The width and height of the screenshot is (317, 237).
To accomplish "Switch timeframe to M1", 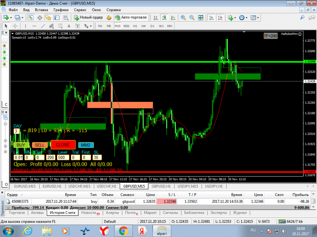I will coord(100,26).
